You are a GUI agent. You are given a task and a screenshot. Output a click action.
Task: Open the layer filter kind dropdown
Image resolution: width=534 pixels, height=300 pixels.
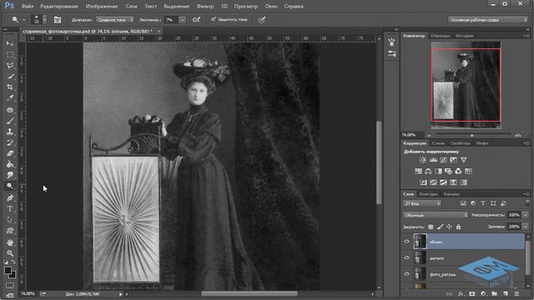pos(422,203)
